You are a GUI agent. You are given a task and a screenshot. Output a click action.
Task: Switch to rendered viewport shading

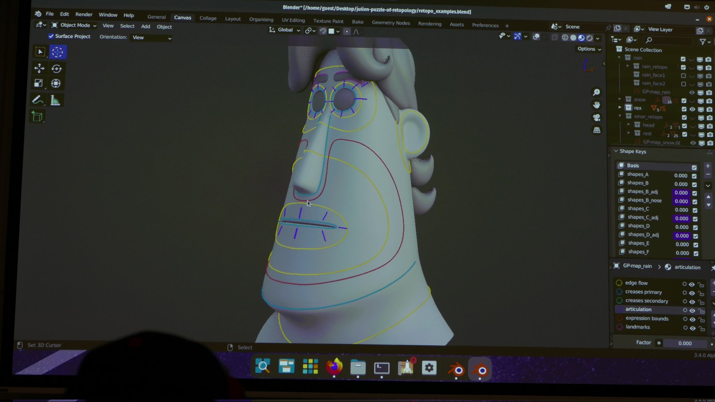tap(590, 38)
